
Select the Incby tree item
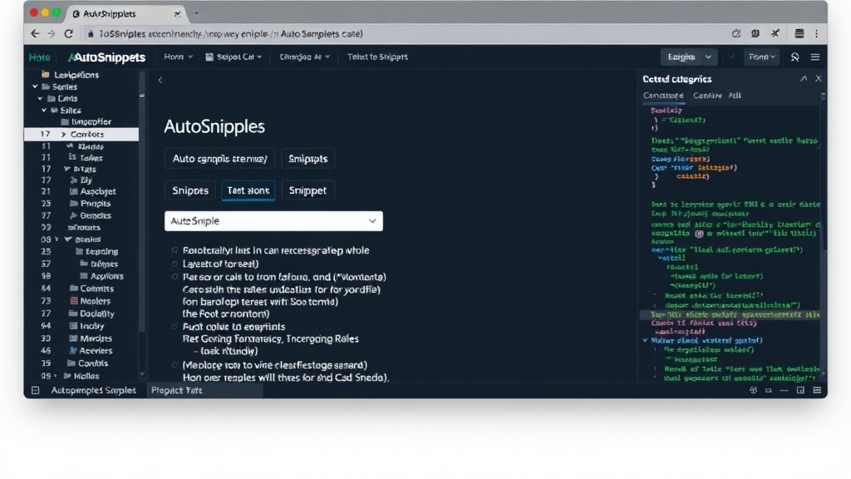(x=91, y=326)
